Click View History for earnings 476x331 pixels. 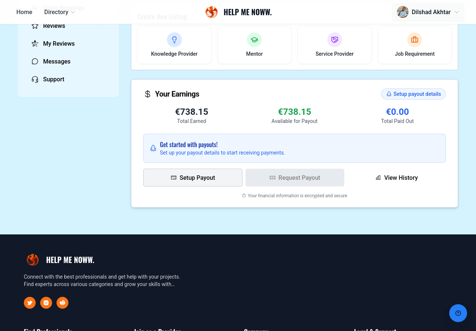tap(396, 178)
